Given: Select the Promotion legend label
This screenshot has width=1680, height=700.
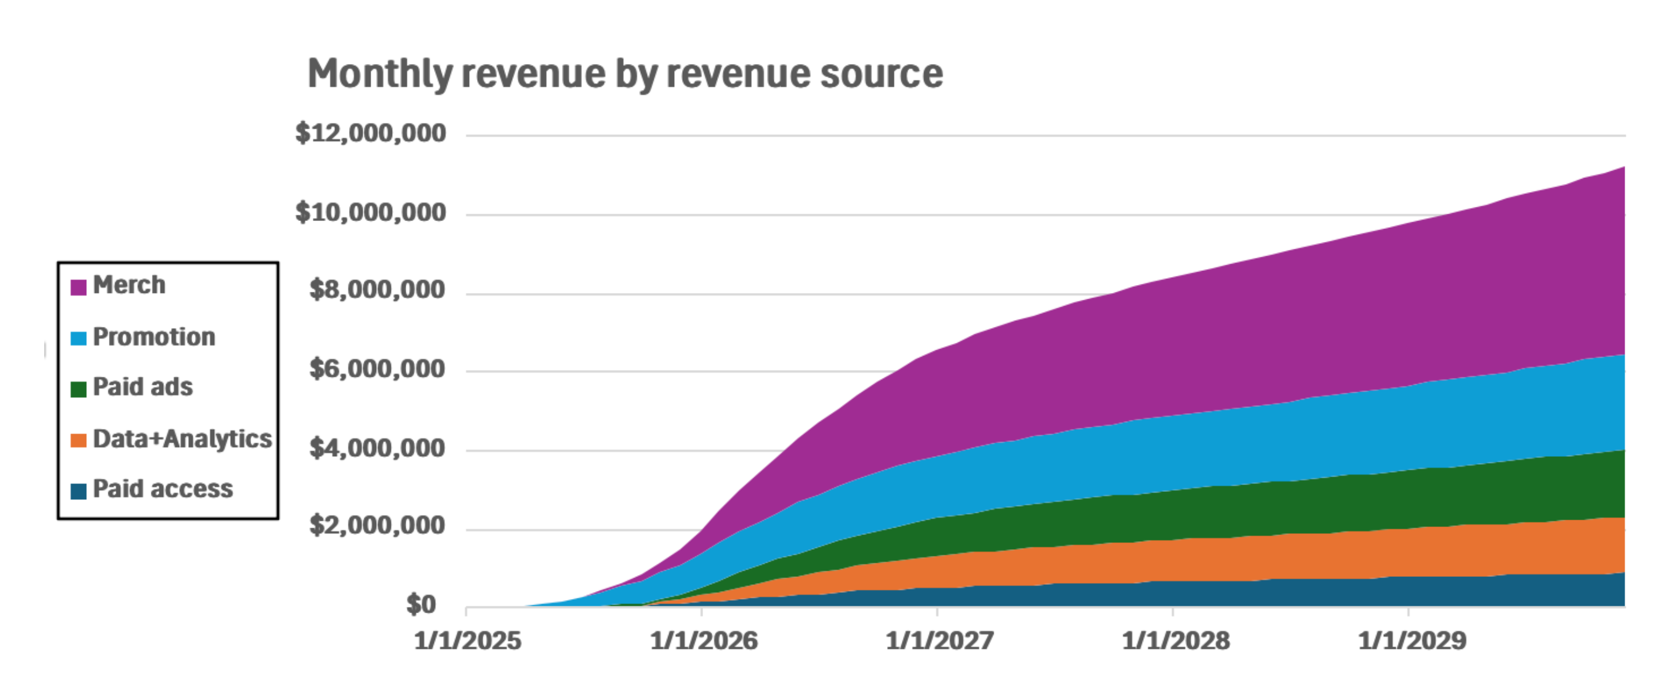Looking at the screenshot, I should point(154,337).
